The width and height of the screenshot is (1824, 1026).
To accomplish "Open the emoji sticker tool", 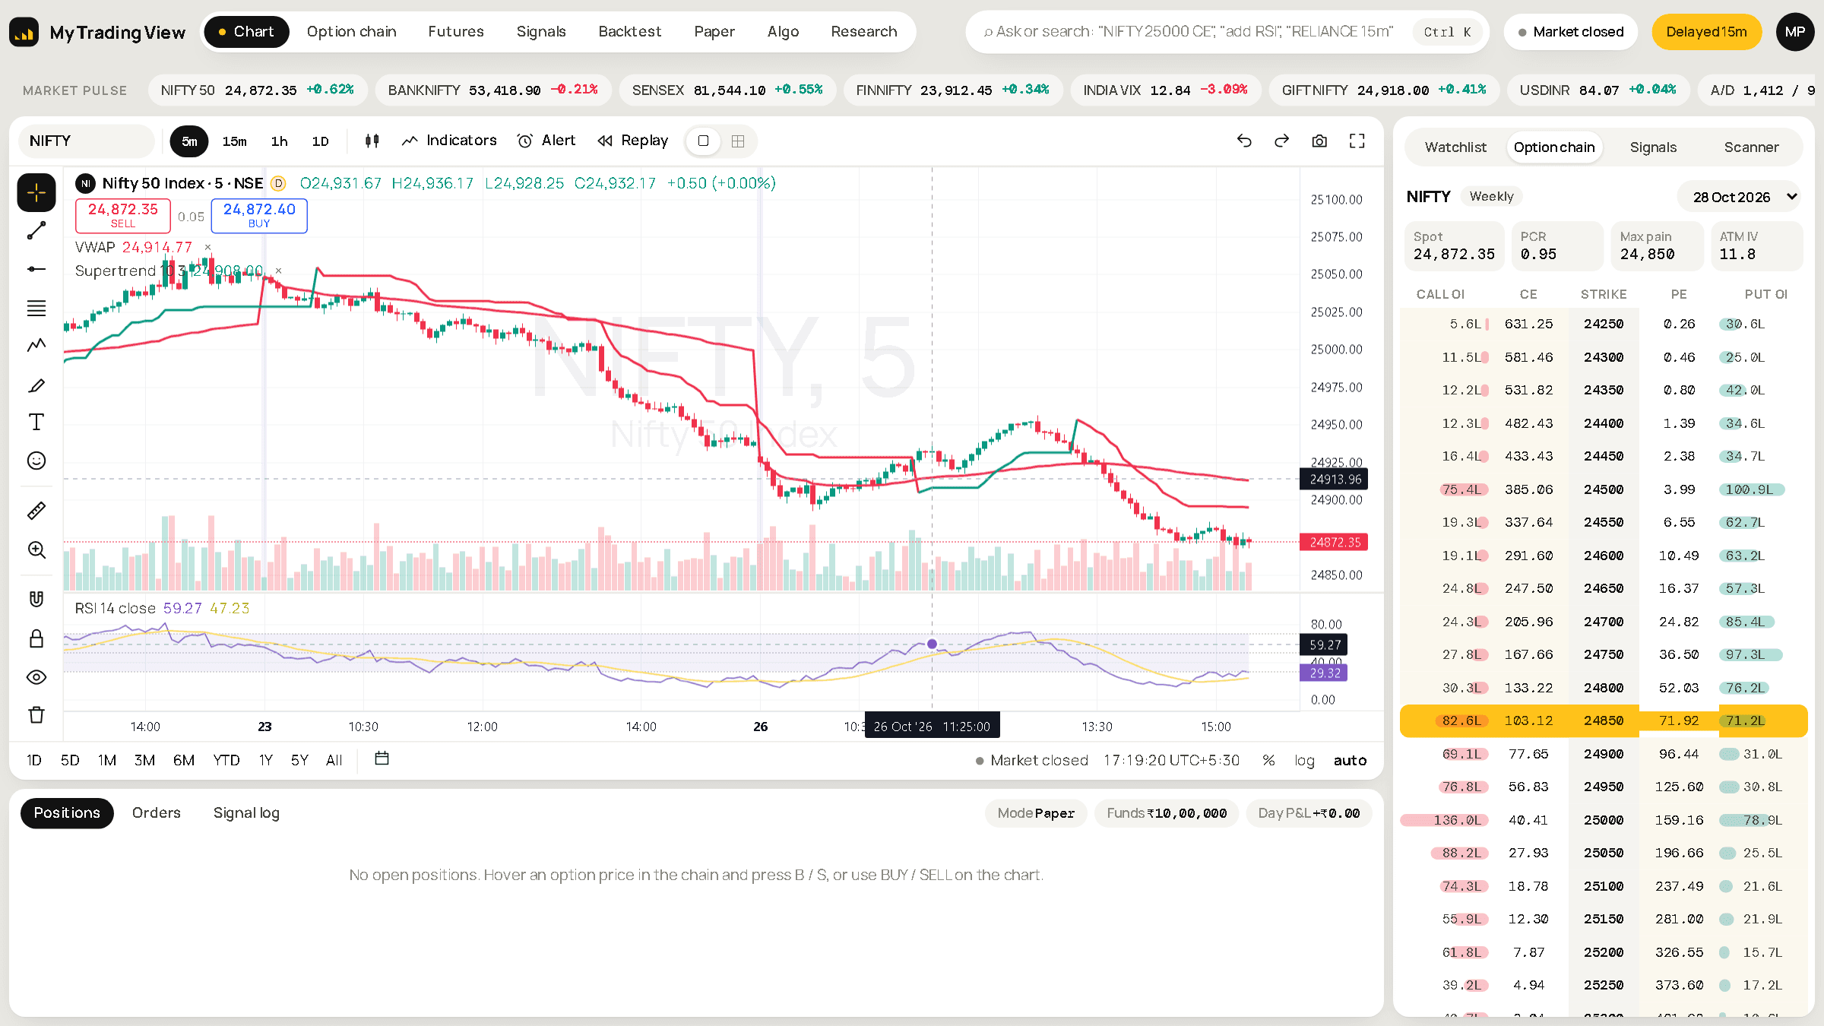I will tap(36, 461).
